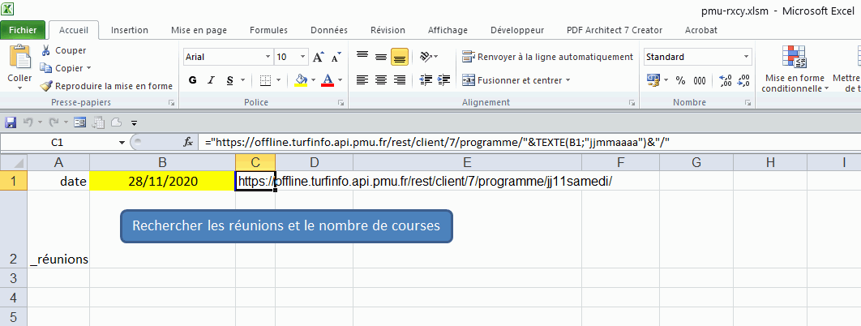Viewport: 861px width, 326px height.
Task: Apply the 000 thousands separator format
Action: (700, 80)
